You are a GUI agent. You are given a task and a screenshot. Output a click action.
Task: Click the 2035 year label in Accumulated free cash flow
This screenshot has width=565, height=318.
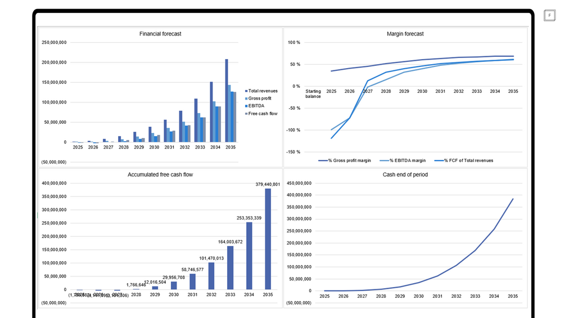click(x=268, y=294)
